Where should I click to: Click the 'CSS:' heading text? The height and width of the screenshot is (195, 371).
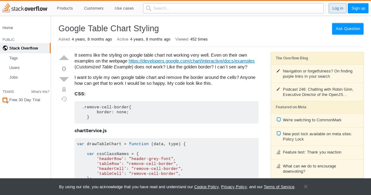80,94
